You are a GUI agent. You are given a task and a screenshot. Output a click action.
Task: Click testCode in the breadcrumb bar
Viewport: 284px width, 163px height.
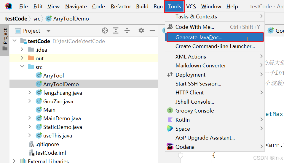click(16, 19)
